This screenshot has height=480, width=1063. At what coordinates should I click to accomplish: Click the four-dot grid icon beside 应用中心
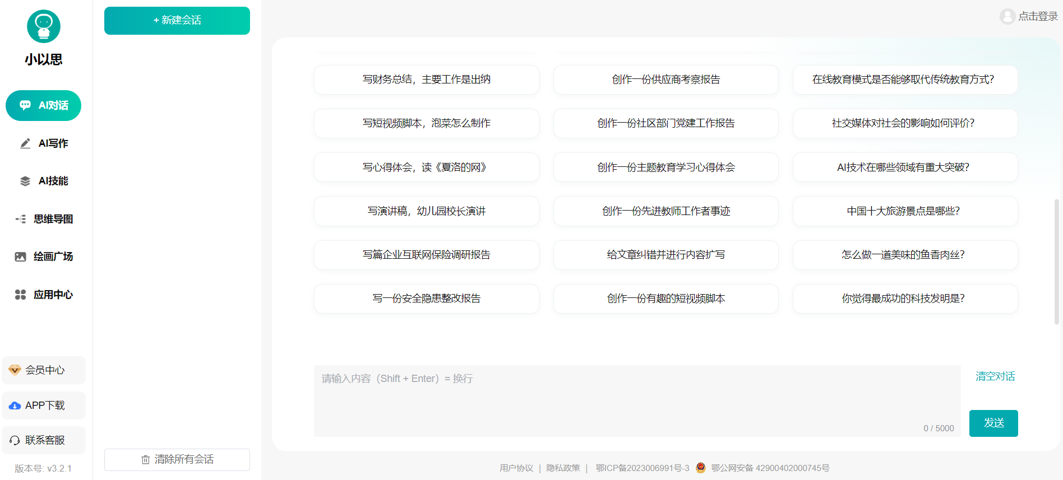tap(21, 295)
